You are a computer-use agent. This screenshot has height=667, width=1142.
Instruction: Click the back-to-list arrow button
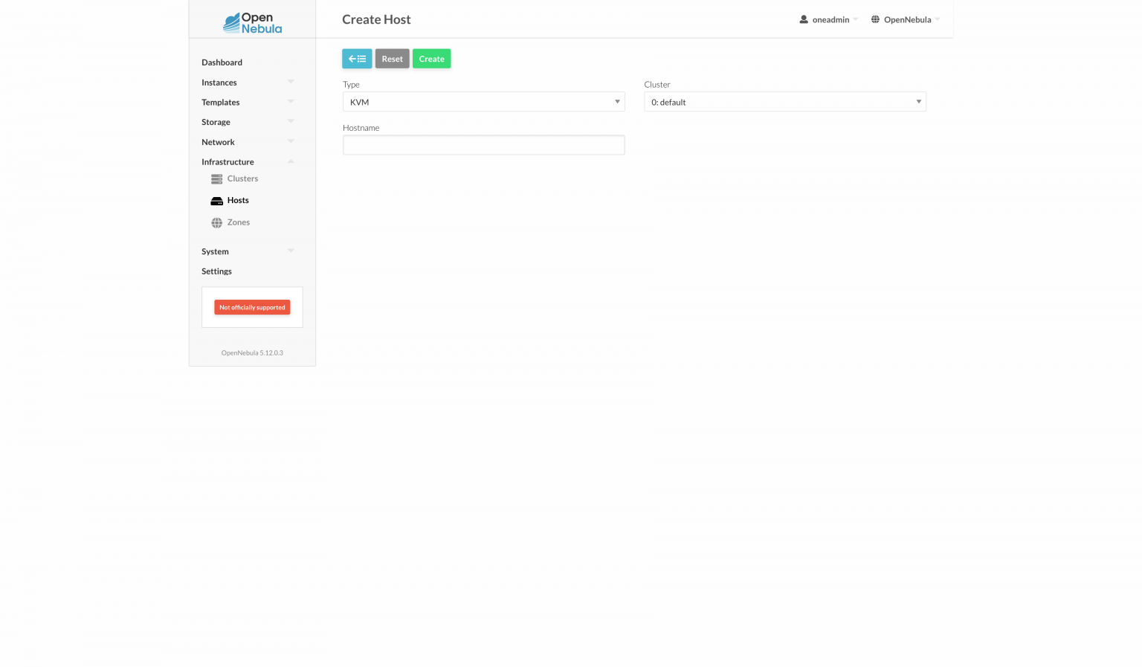pos(357,58)
